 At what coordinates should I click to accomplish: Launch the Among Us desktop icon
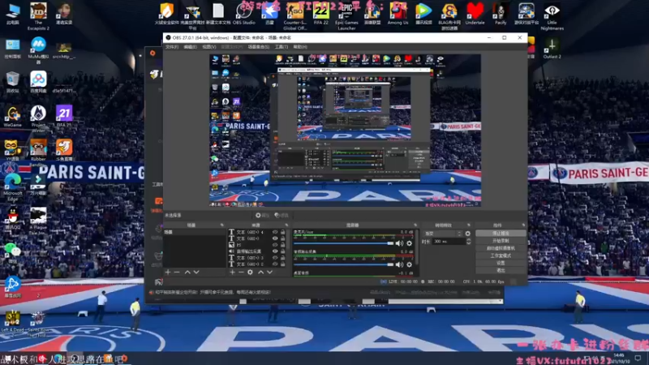pyautogui.click(x=398, y=14)
